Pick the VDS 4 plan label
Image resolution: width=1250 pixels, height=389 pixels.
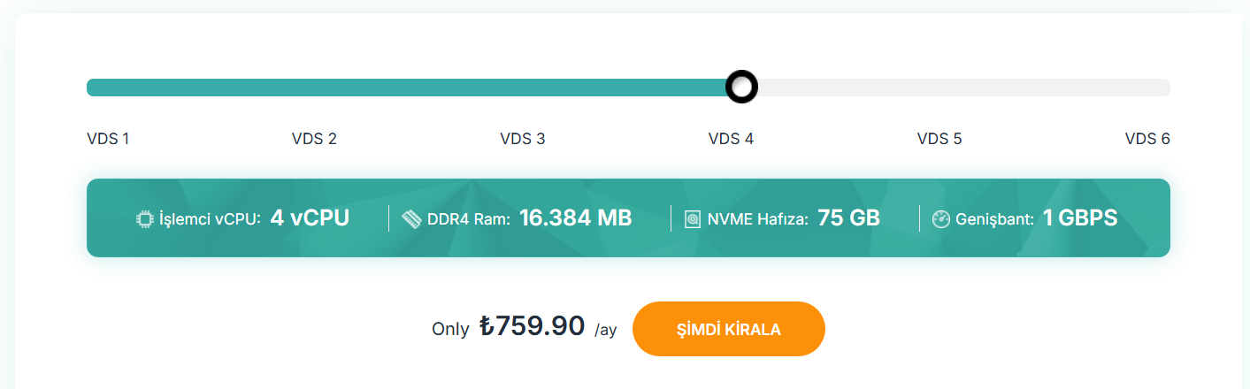point(732,139)
